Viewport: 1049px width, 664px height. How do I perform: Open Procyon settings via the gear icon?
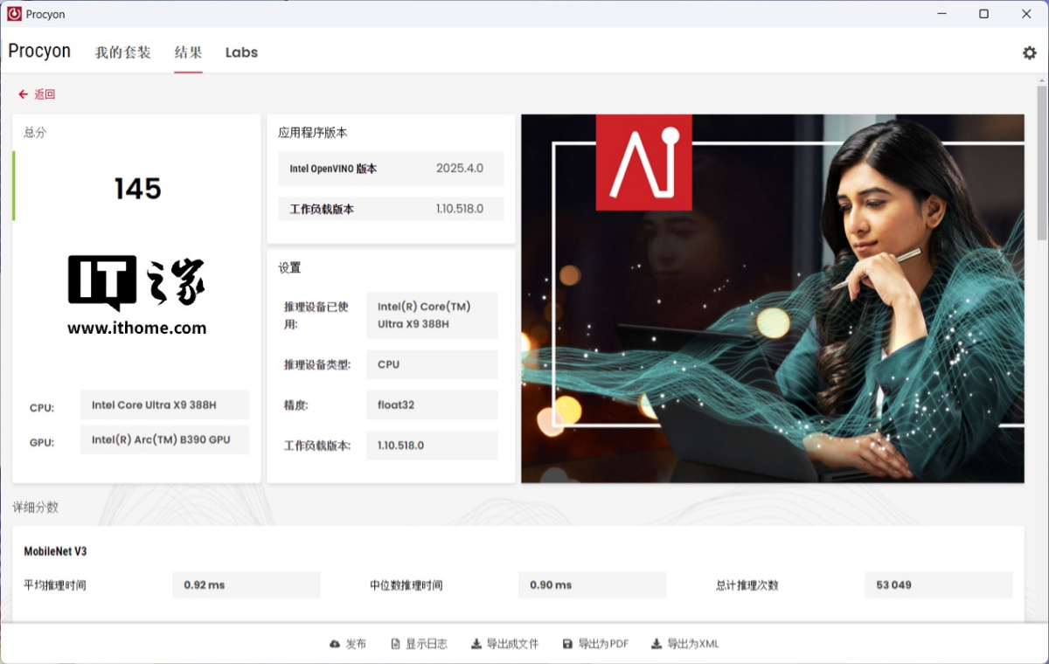click(x=1030, y=52)
